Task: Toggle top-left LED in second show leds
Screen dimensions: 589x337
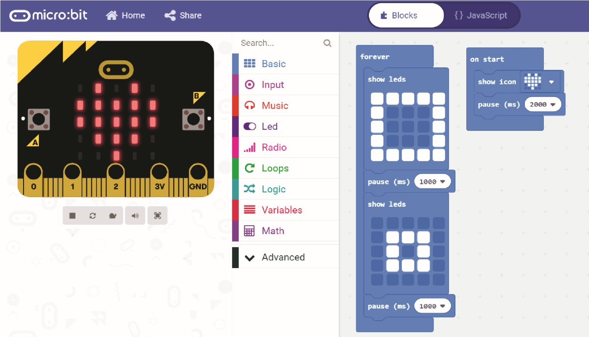Action: (x=377, y=223)
